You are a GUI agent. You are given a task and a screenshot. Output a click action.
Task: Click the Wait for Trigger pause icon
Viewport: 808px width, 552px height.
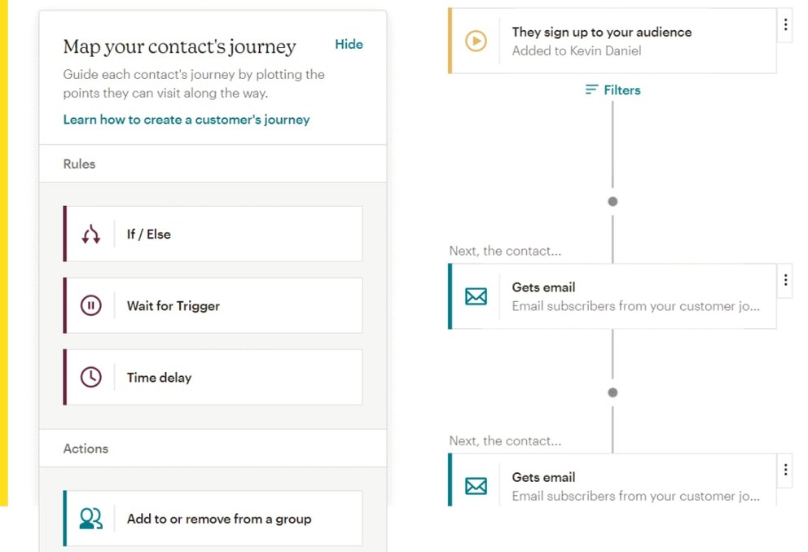90,305
